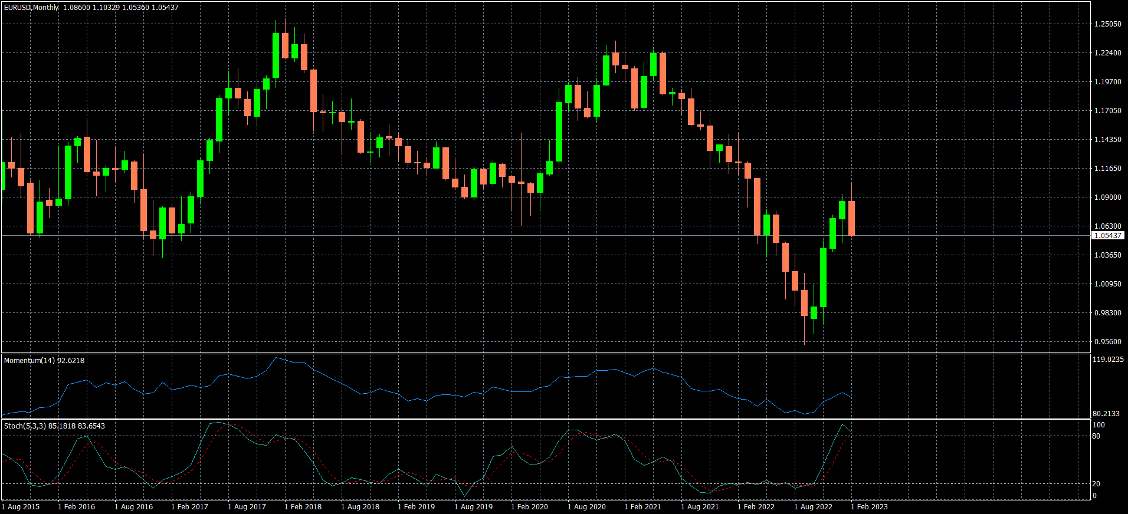Click the 1.25050 price axis label
The width and height of the screenshot is (1128, 514).
pyautogui.click(x=1107, y=24)
